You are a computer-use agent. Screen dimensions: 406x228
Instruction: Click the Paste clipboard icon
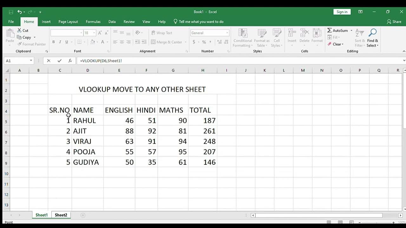(10, 33)
